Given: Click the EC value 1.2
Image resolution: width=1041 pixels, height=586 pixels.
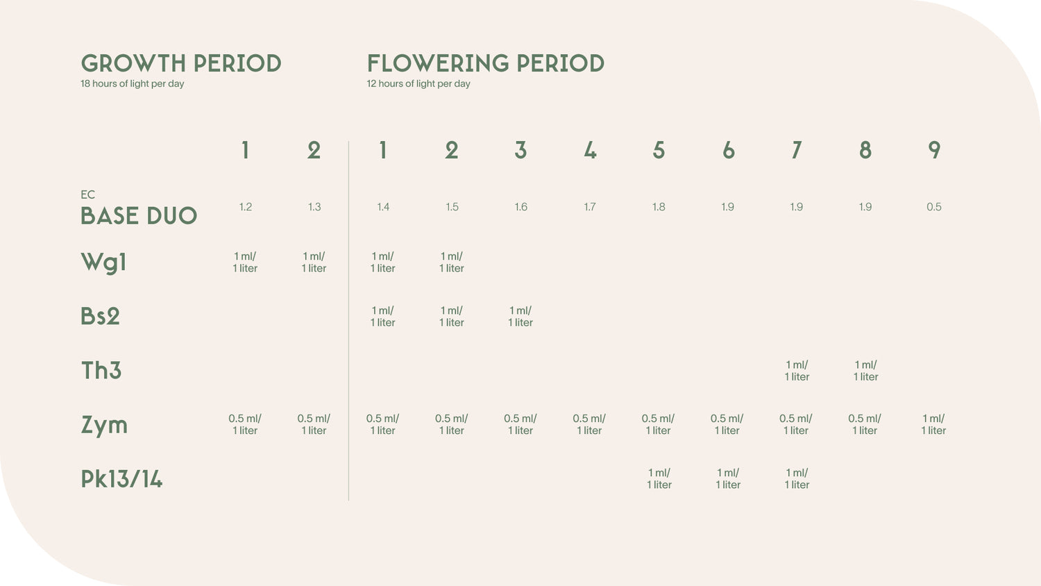Looking at the screenshot, I should 246,207.
